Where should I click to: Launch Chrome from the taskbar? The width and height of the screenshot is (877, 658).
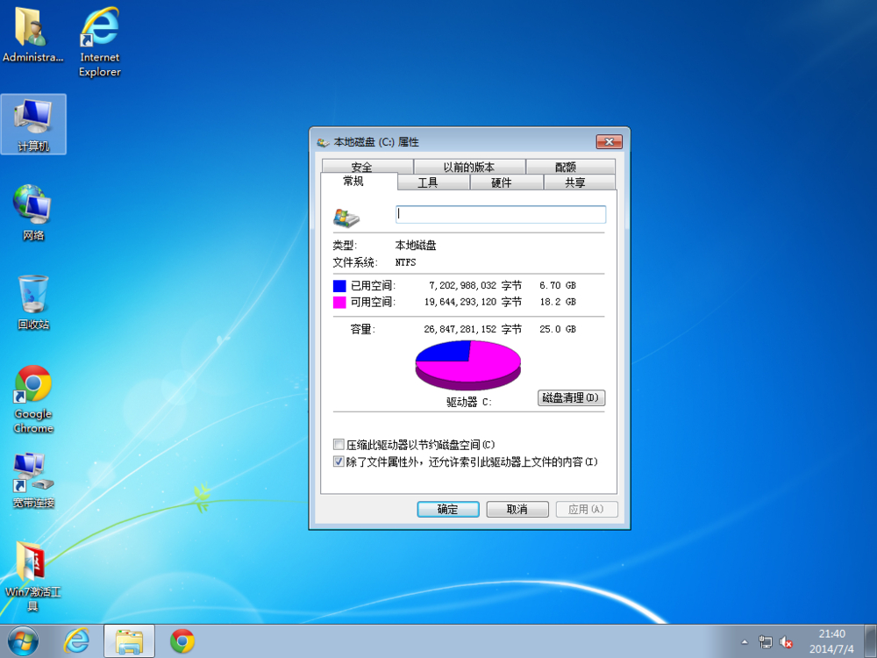pos(182,641)
